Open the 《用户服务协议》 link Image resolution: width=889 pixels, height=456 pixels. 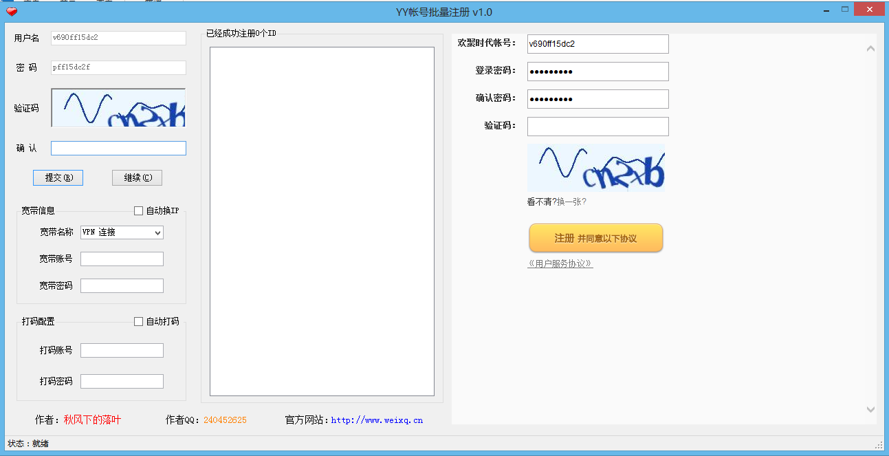(x=560, y=263)
